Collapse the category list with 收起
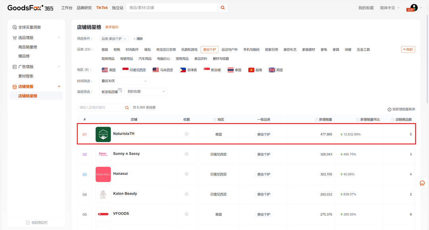This screenshot has height=230, width=429. tap(408, 50)
